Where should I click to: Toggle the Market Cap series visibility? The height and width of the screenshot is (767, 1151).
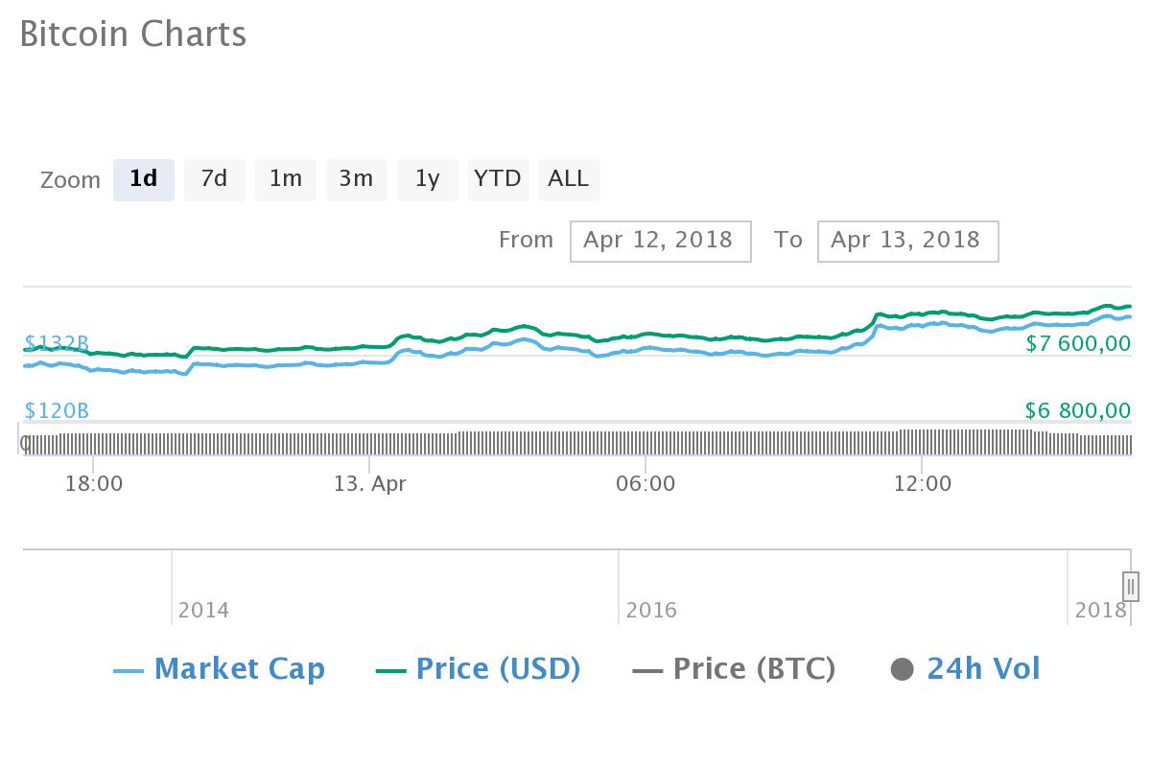(218, 668)
